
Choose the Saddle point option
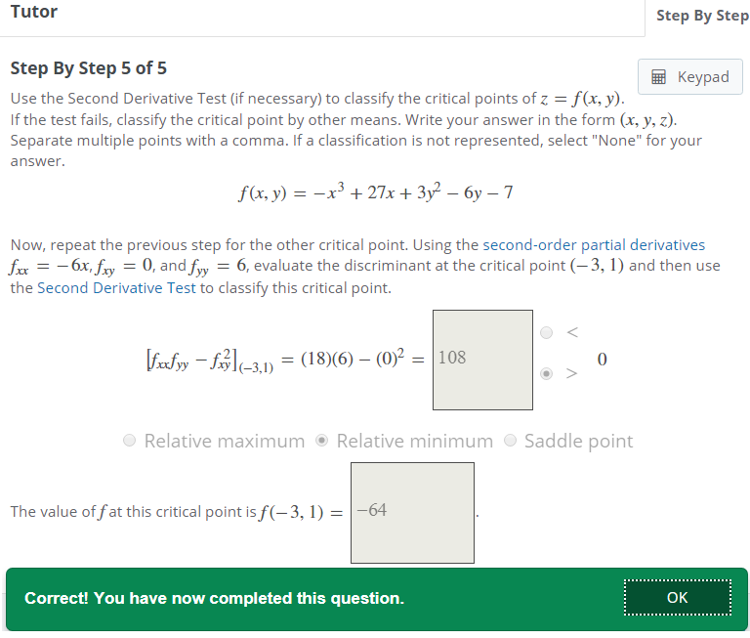[510, 441]
